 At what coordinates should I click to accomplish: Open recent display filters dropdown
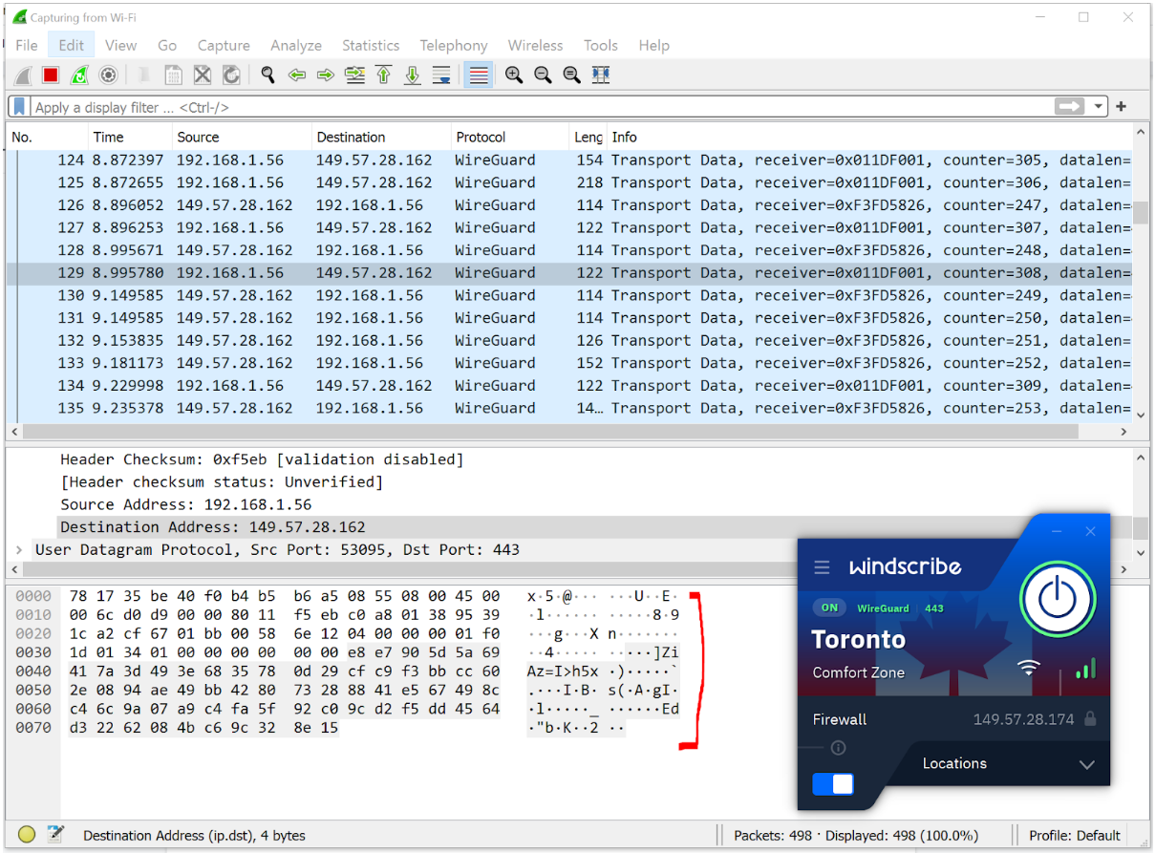pos(1099,107)
